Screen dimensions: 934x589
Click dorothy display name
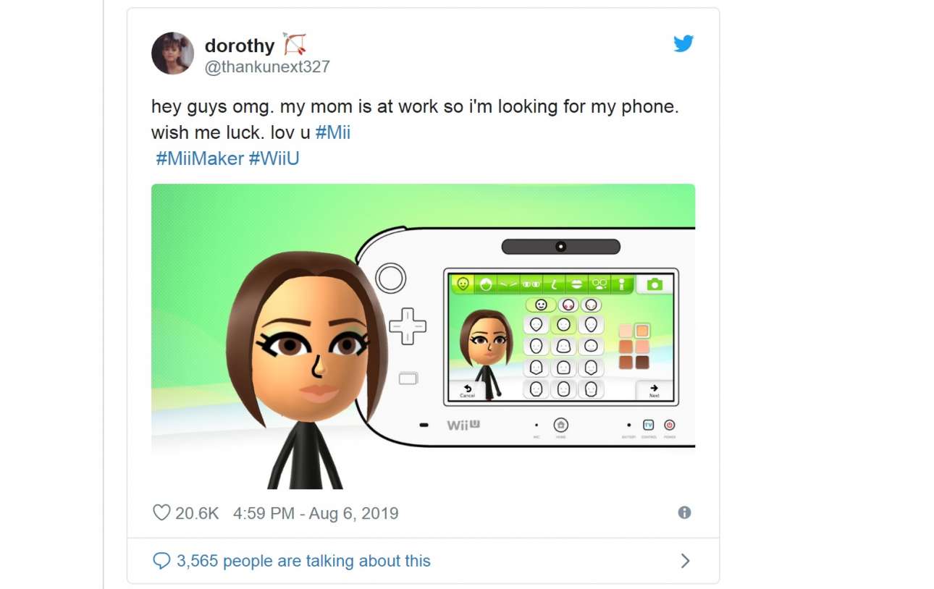point(240,46)
